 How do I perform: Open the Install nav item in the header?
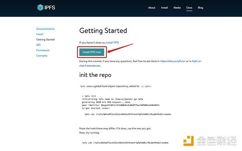click(x=165, y=8)
